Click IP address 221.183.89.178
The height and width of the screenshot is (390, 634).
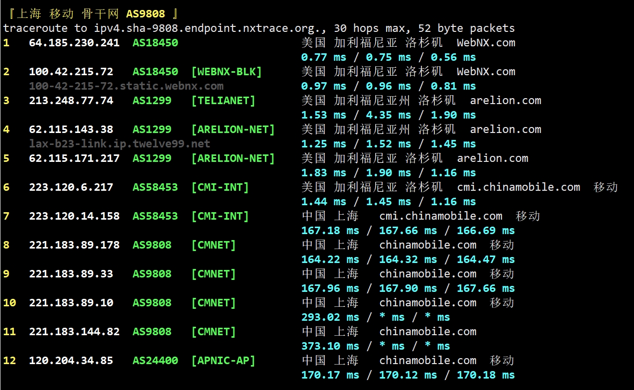(74, 245)
